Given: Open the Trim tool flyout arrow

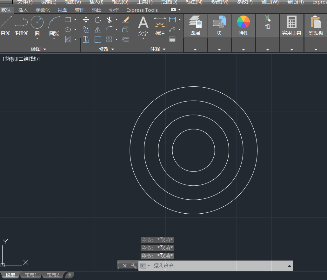Looking at the screenshot, I should click(x=117, y=20).
